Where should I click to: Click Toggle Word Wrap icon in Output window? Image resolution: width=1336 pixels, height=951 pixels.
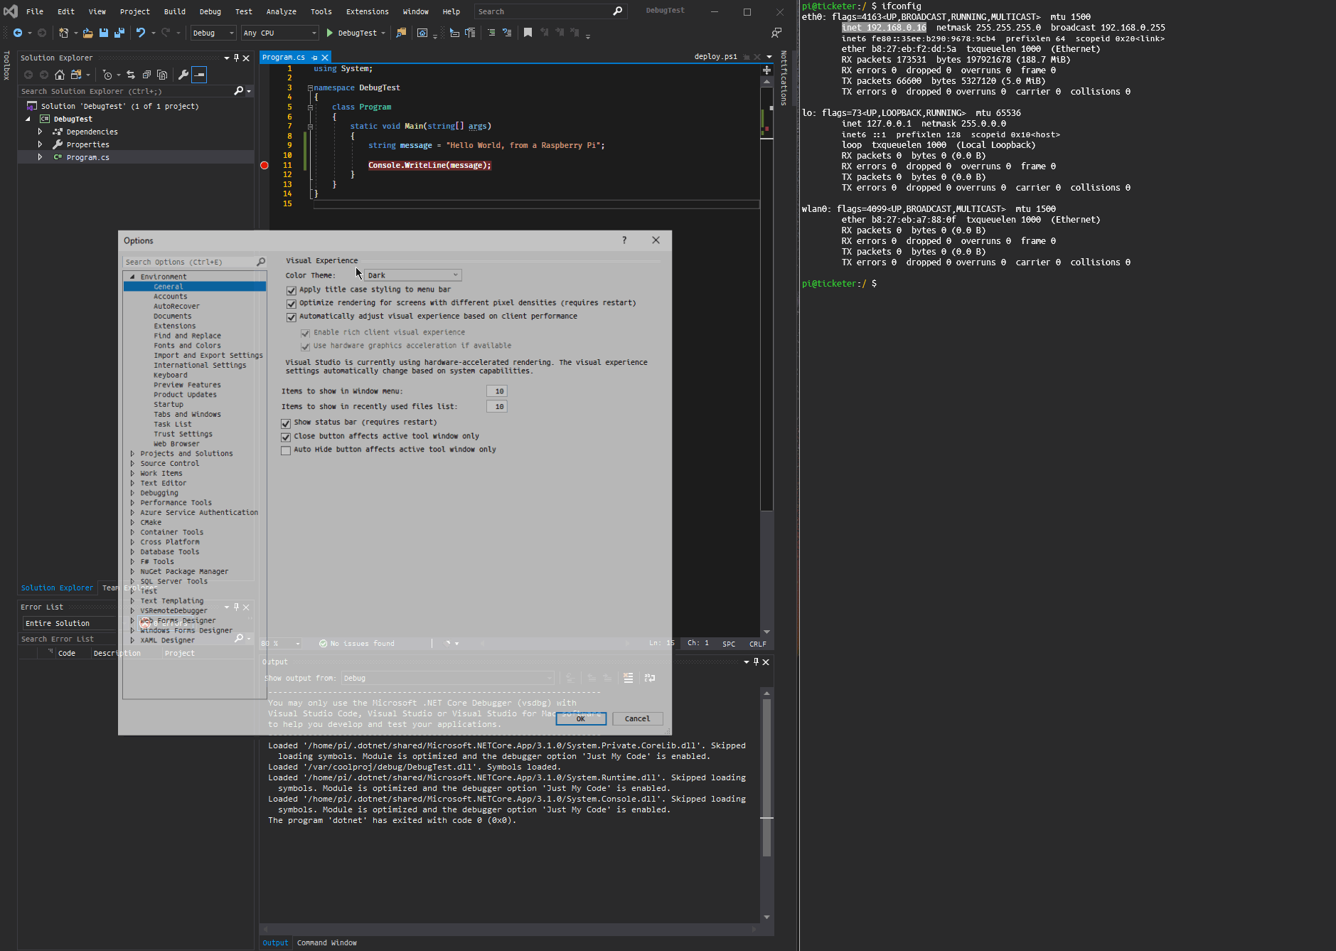650,678
